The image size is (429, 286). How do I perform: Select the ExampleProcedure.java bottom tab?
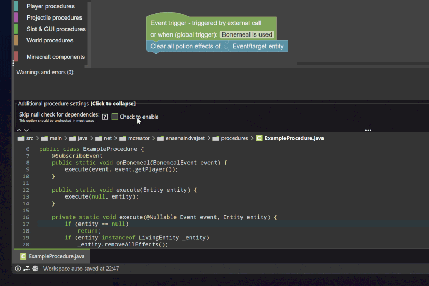52,256
